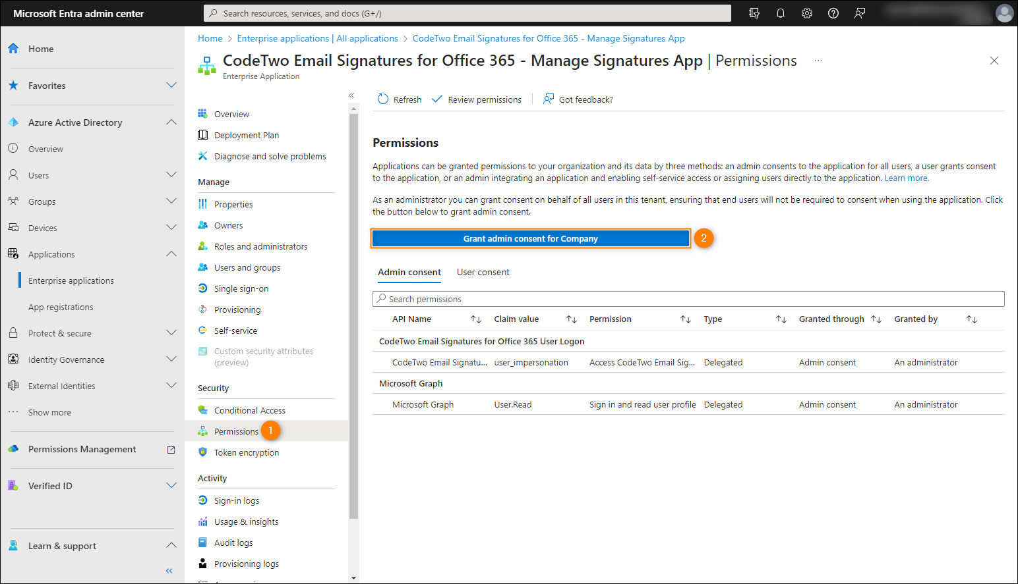Open Enterprise applications | All applications breadcrumb
This screenshot has width=1018, height=584.
[318, 38]
